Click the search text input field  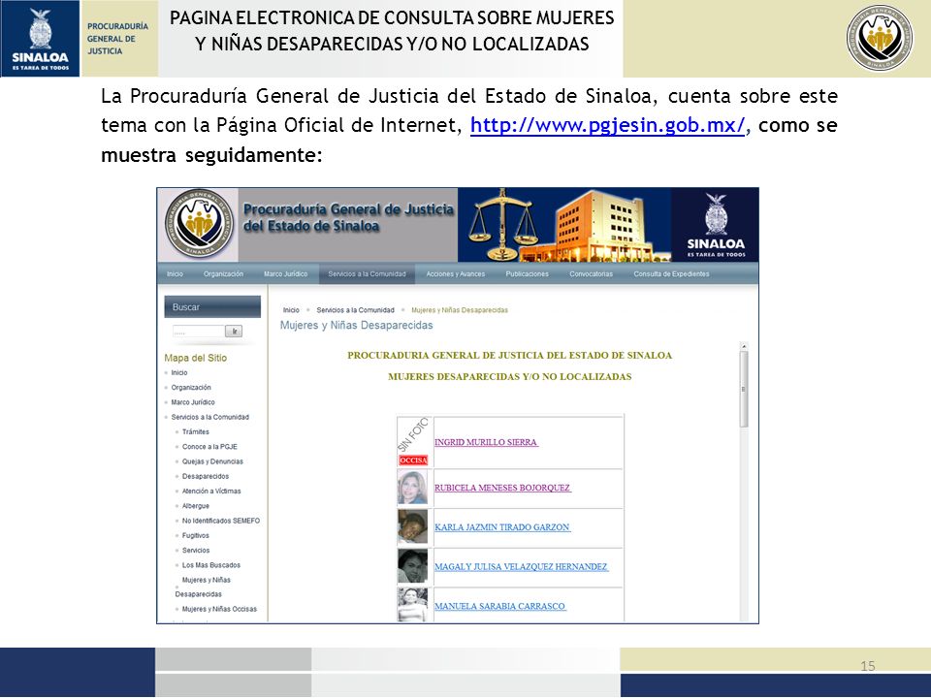click(198, 332)
